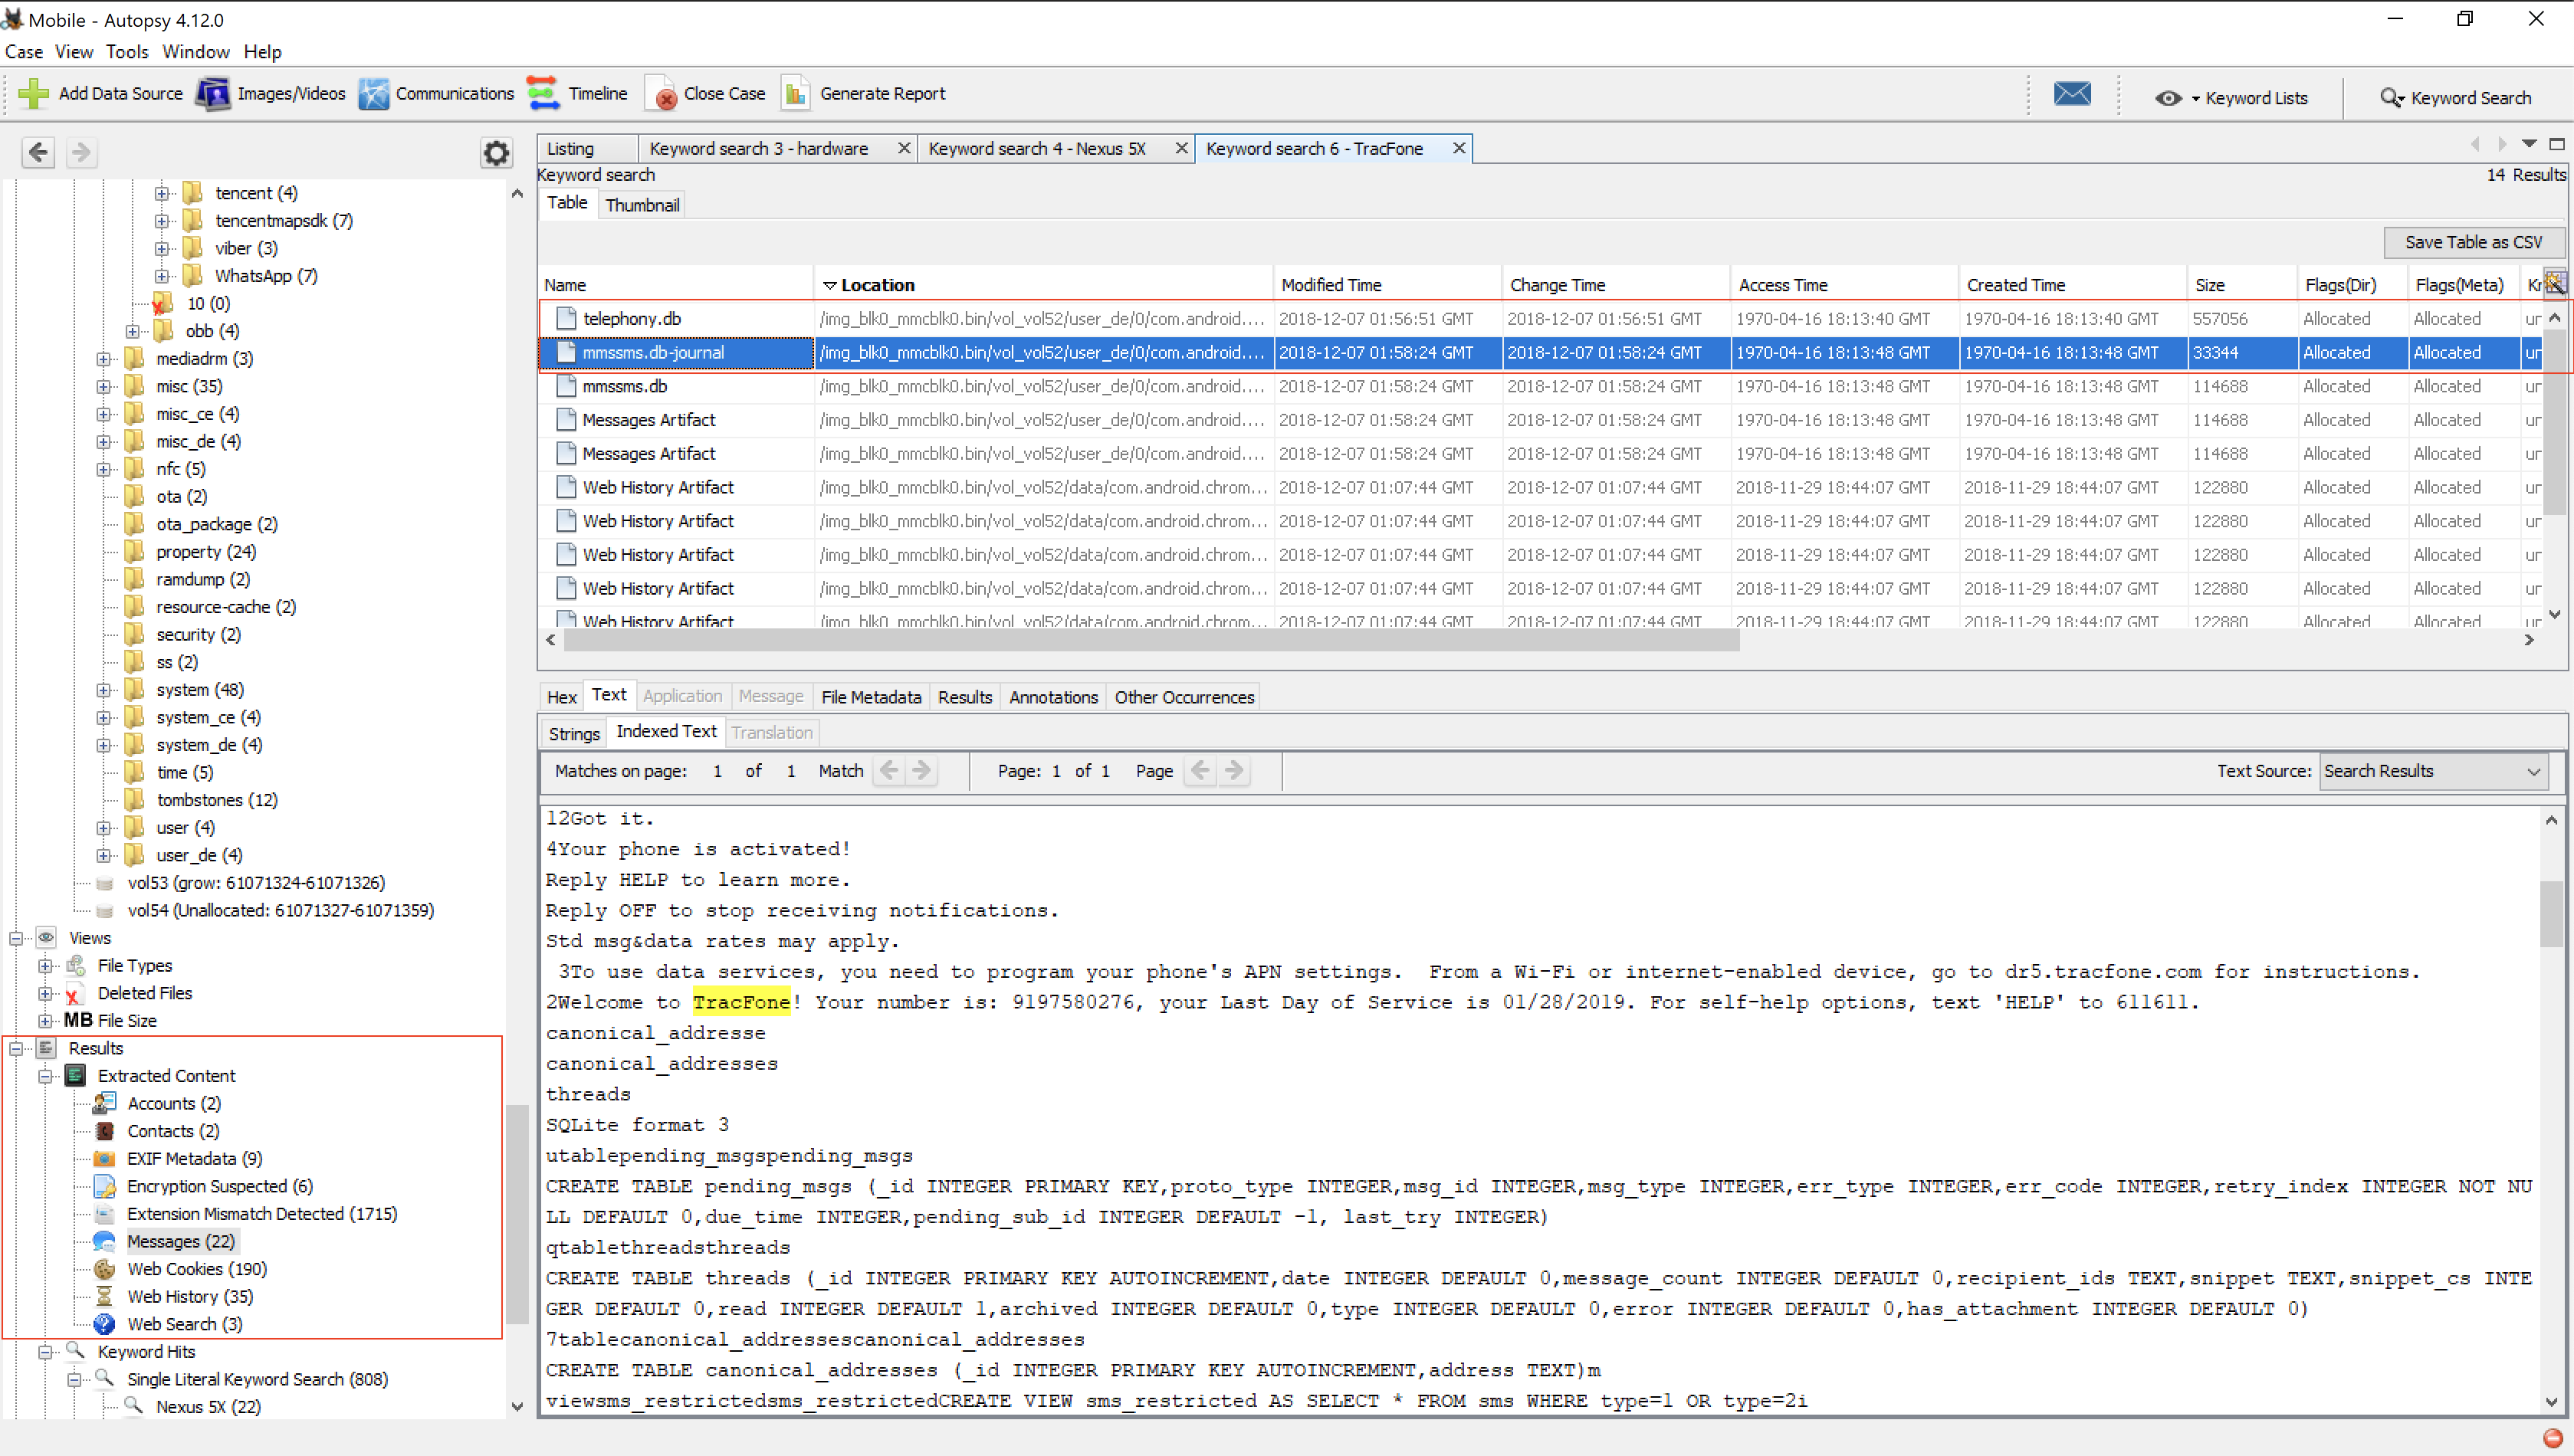Click the Web Search globe icon
Viewport: 2574px width, 1456px height.
[104, 1324]
